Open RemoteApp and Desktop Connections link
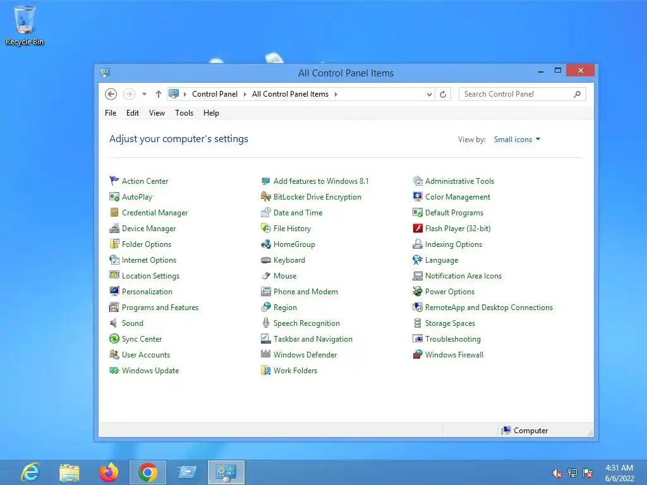647x485 pixels. tap(489, 308)
